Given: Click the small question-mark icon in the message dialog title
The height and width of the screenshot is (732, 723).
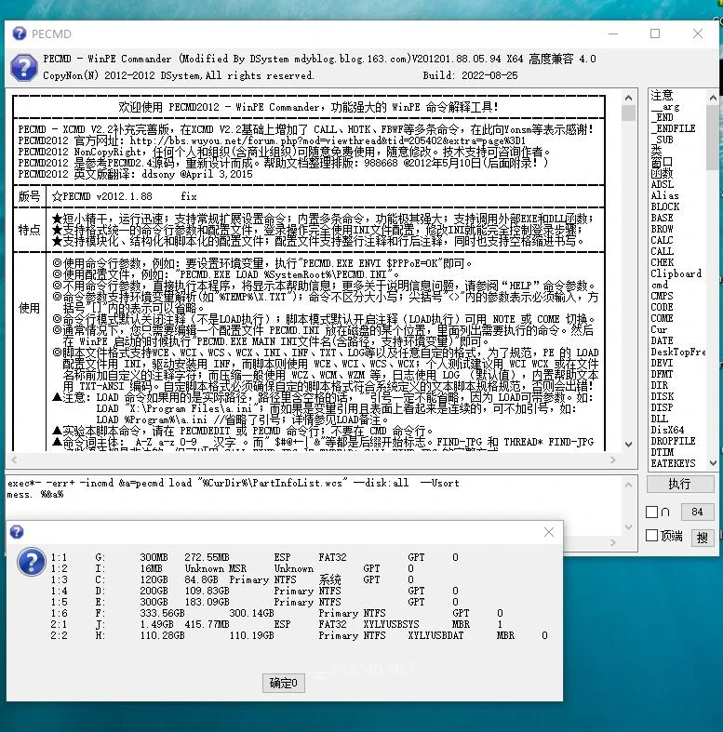Looking at the screenshot, I should 17,532.
